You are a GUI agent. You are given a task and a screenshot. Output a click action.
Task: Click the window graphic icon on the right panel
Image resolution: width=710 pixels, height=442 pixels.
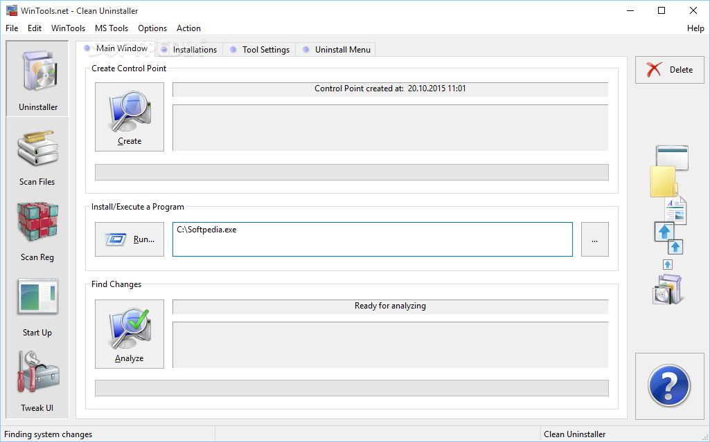click(x=673, y=157)
